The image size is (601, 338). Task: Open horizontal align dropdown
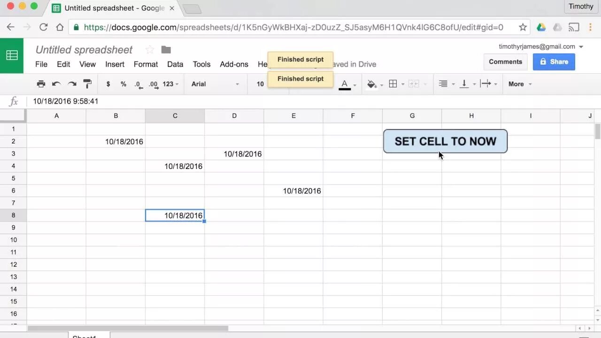[447, 84]
